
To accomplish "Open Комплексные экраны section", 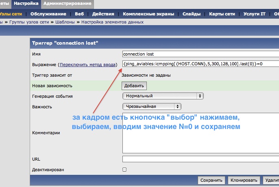I will pos(145,13).
